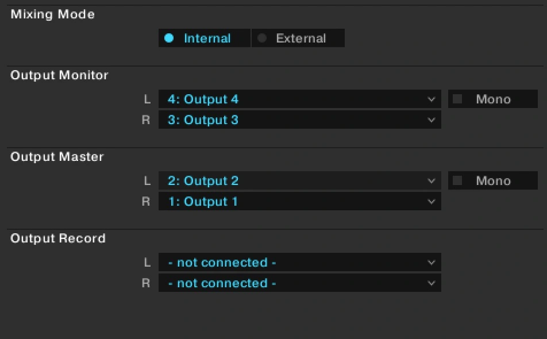The height and width of the screenshot is (339, 547).
Task: Click chevron arrow beside 3: Output 3
Action: coord(432,120)
